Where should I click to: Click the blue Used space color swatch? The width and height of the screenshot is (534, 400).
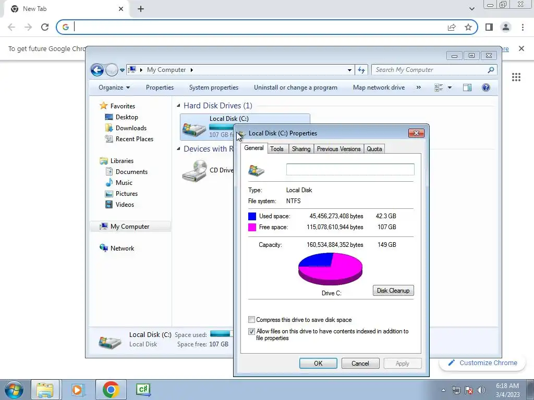pos(252,216)
